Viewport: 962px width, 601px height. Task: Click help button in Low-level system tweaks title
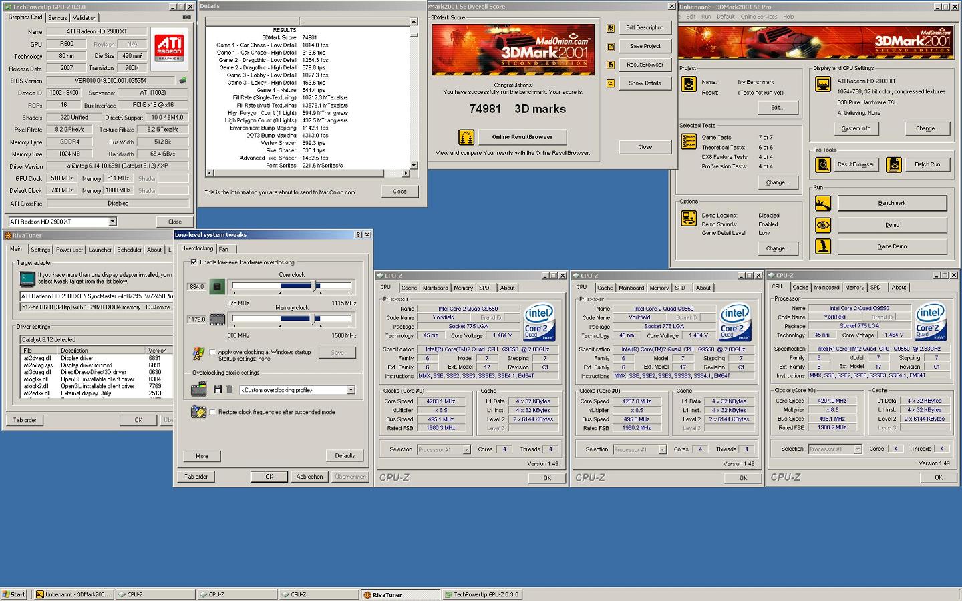[x=358, y=235]
